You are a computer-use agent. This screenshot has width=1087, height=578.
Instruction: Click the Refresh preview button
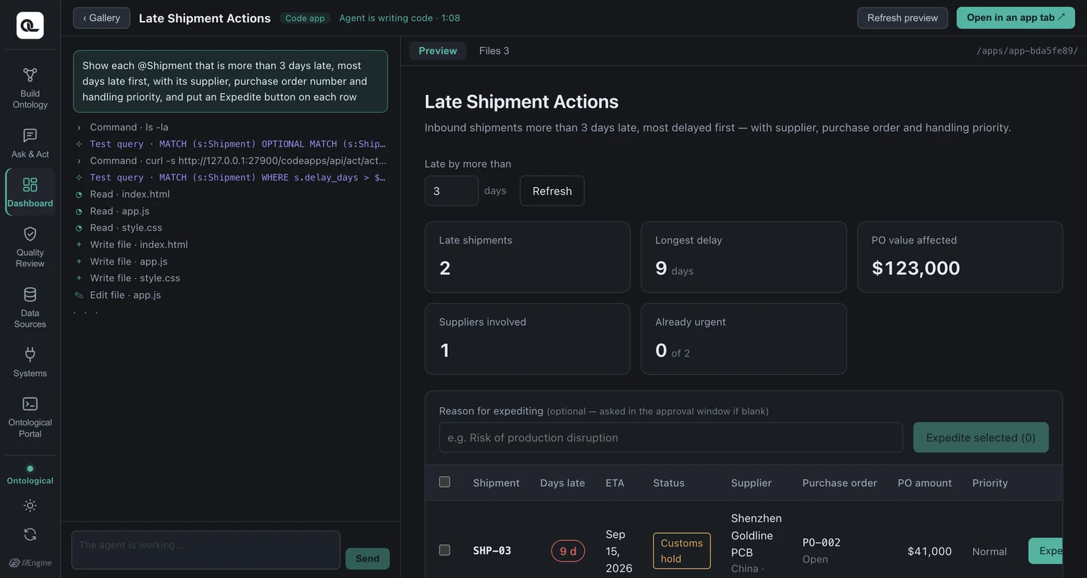click(x=902, y=18)
